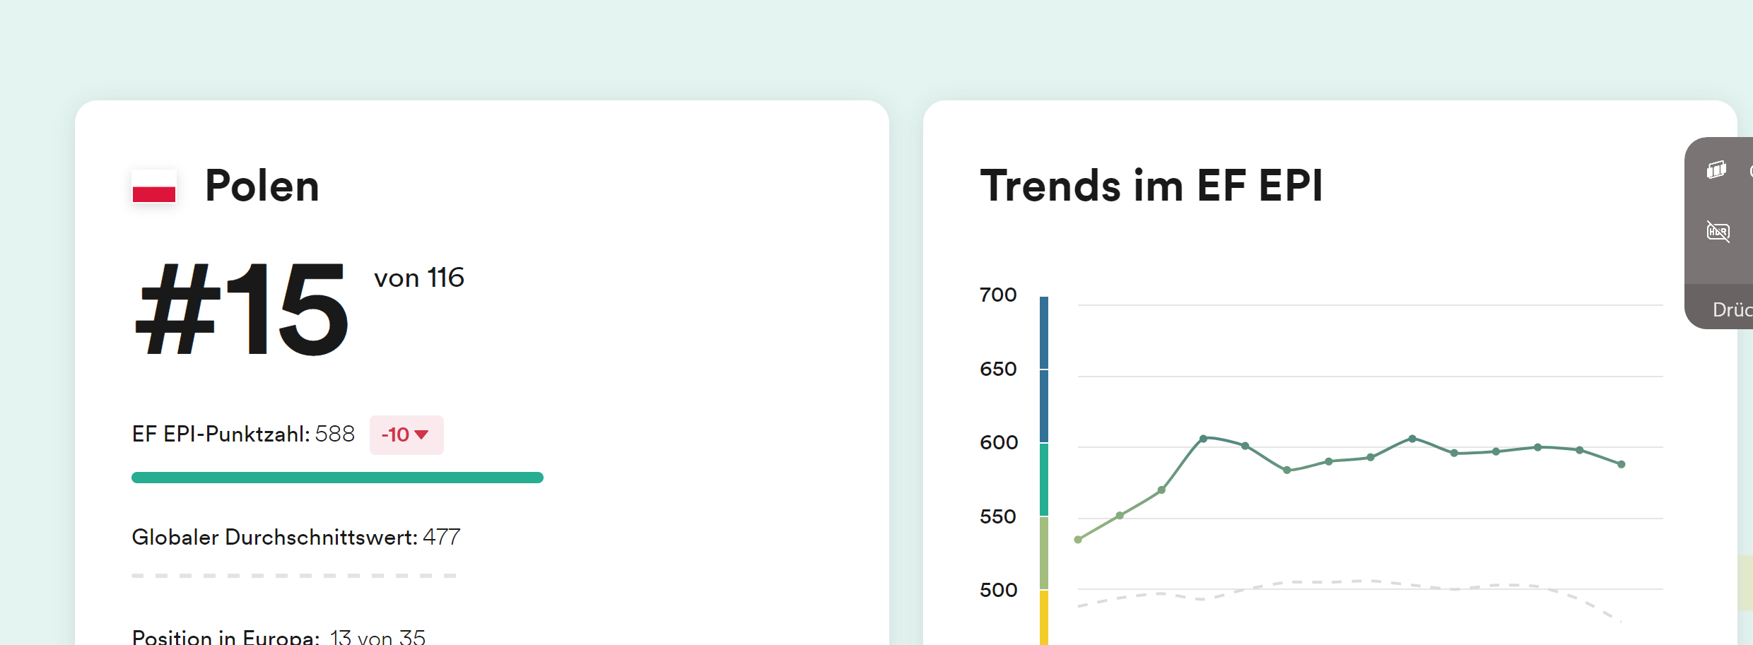Click the battery icon in side overlay
Screen dimensions: 1753x645
tap(1716, 170)
